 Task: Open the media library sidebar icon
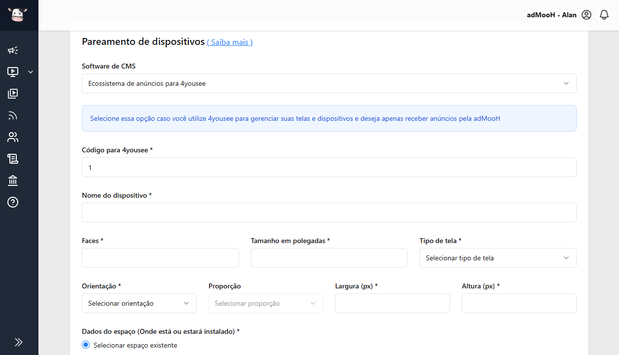(13, 94)
